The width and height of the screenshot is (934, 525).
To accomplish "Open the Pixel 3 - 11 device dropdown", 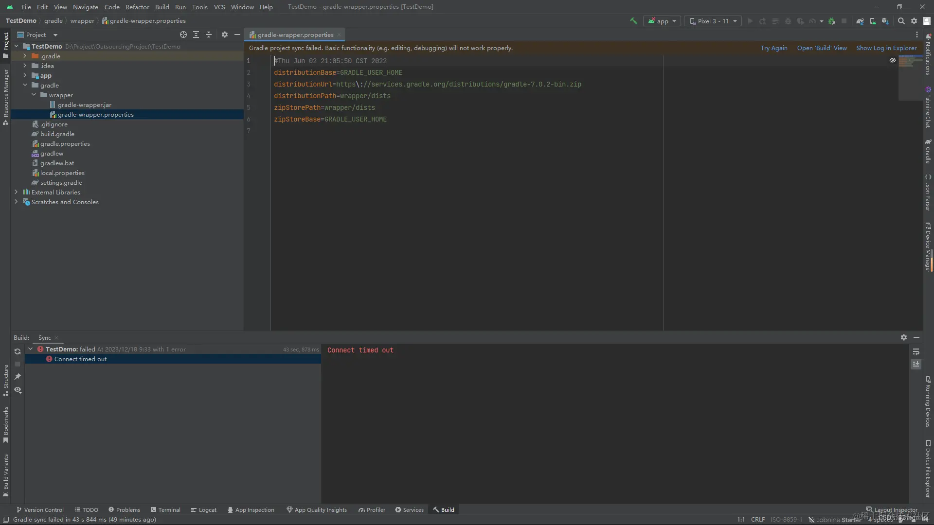I will click(713, 21).
